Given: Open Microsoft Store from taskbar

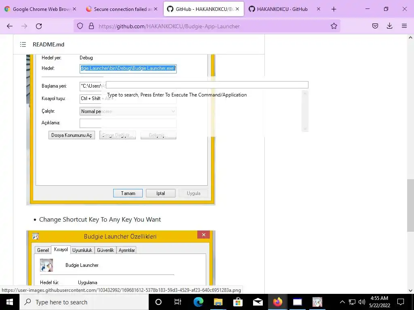Looking at the screenshot, I should [238, 302].
